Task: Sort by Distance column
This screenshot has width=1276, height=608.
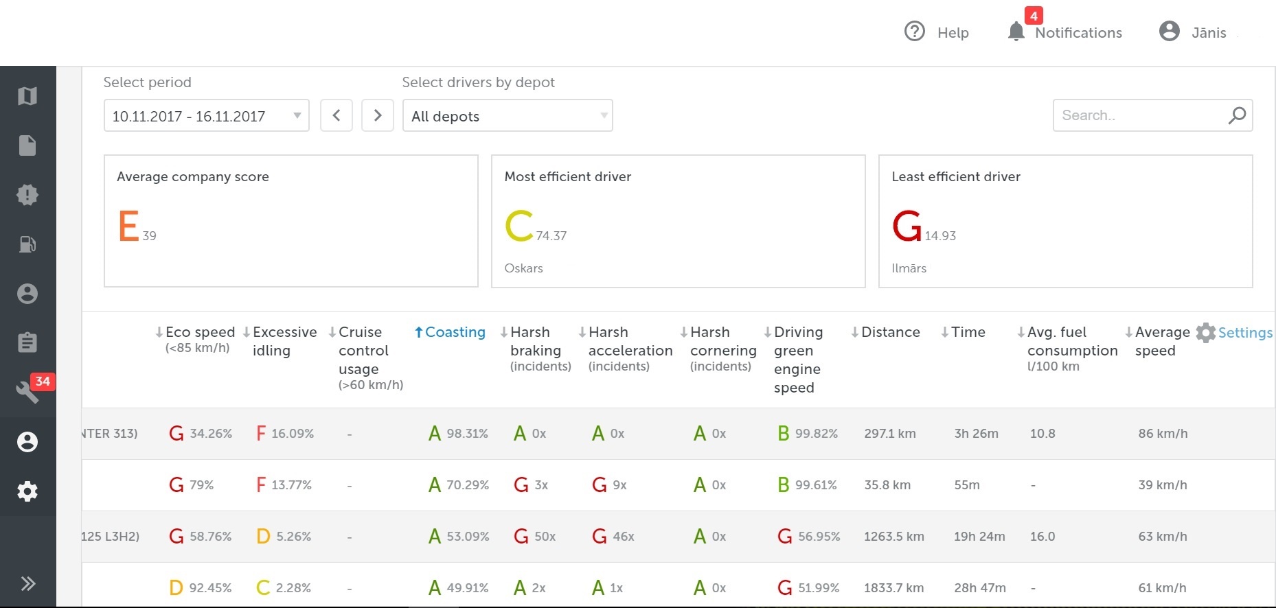Action: [885, 332]
